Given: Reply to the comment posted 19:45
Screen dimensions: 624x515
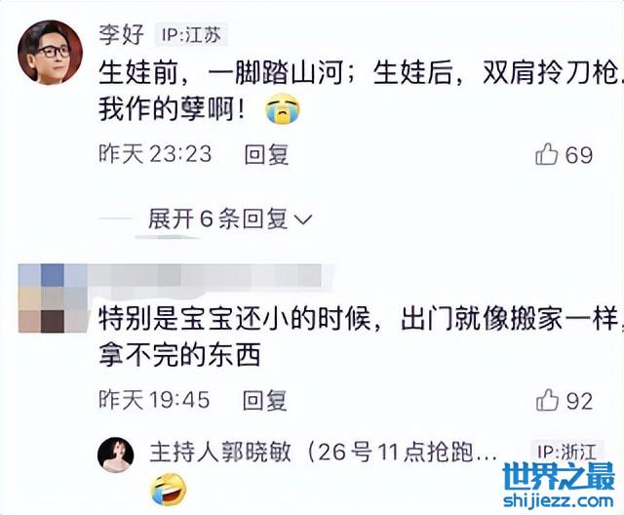Looking at the screenshot, I should [264, 400].
